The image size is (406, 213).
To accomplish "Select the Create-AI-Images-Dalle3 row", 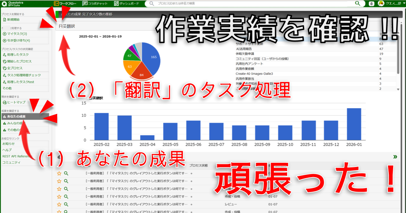I will pyautogui.click(x=316, y=73).
